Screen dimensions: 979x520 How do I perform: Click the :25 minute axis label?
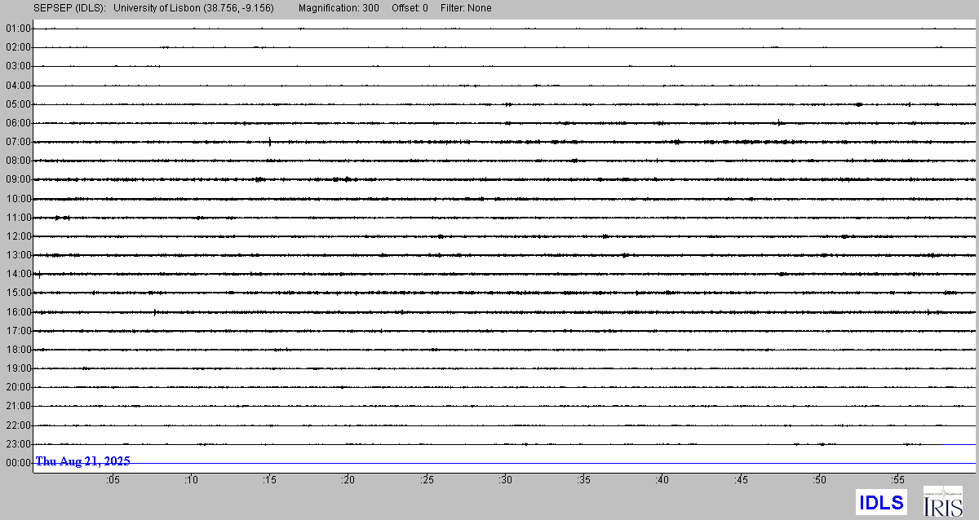(x=428, y=481)
